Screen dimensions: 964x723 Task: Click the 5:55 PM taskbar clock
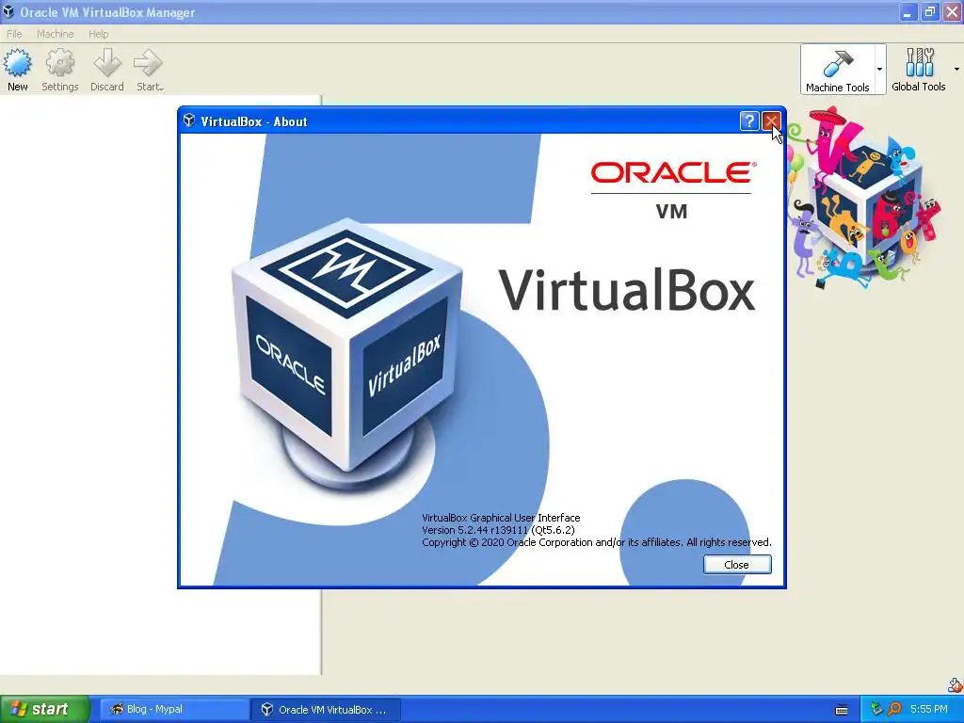929,709
